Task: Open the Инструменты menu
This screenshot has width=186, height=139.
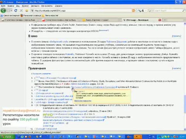Action: (x=47, y=6)
